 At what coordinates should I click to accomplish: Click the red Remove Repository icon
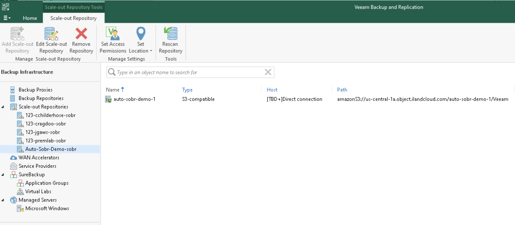click(x=81, y=34)
